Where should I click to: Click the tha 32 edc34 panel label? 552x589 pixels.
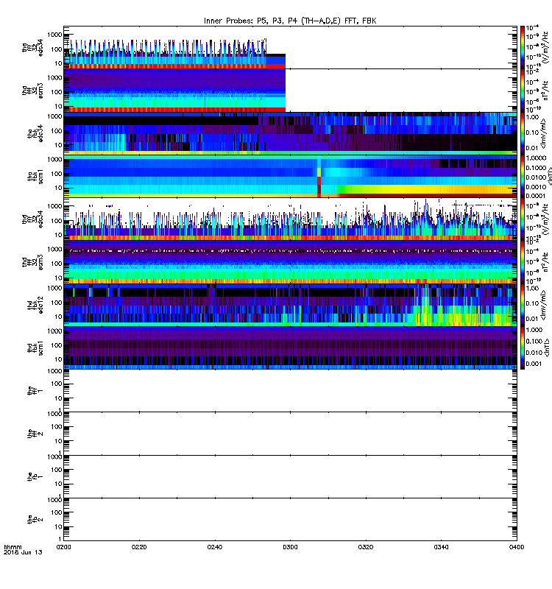coord(32,48)
